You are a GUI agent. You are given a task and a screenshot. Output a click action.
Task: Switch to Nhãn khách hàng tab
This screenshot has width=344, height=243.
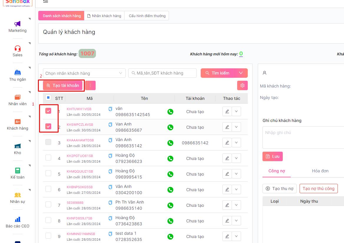pos(104,16)
